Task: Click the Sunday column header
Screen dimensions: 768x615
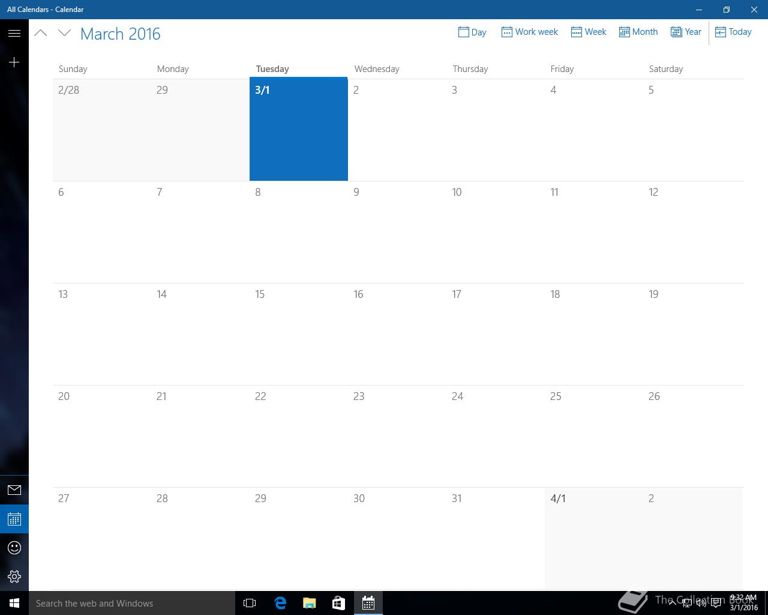Action: point(73,68)
